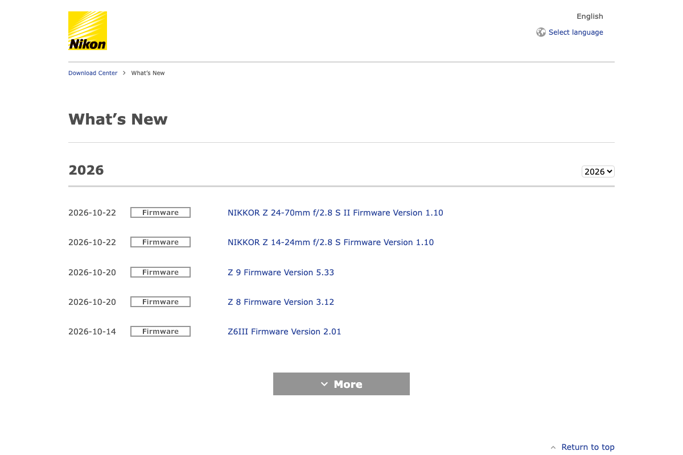The width and height of the screenshot is (683, 455).
Task: Open Z 8 Firmware Version 3.12 link
Action: 281,302
